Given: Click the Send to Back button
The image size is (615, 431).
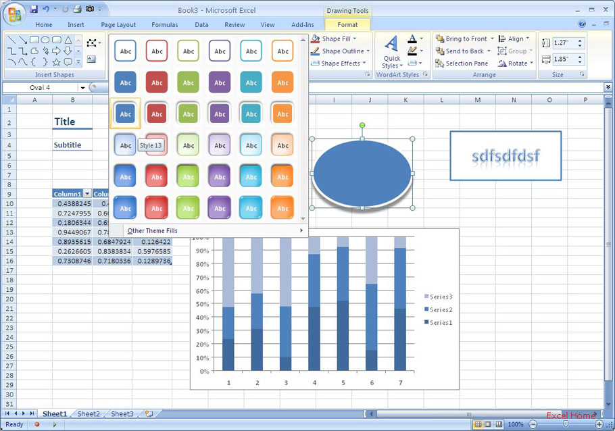Looking at the screenshot, I should (x=460, y=51).
